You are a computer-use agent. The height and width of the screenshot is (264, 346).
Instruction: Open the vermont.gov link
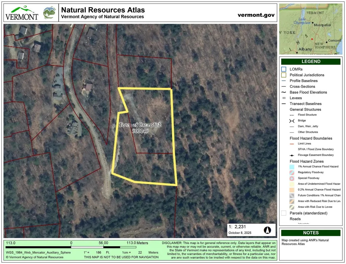[256, 15]
